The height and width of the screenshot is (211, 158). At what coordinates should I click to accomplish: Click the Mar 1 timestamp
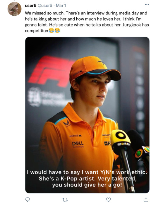(x=61, y=6)
